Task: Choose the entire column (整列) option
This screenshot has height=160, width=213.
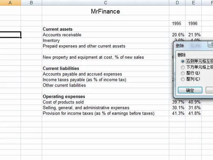Action: (183, 79)
